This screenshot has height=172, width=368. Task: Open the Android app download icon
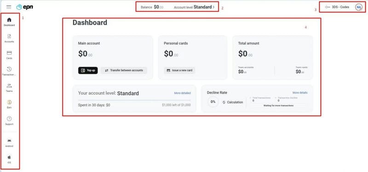9,141
